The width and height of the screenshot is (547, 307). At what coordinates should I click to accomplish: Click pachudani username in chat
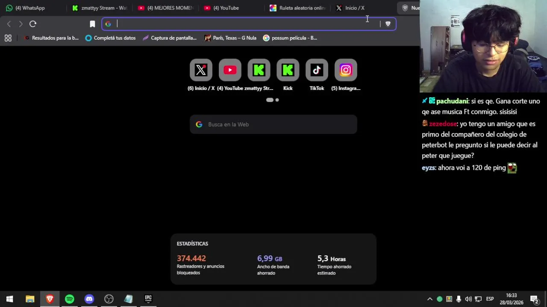coord(452,101)
